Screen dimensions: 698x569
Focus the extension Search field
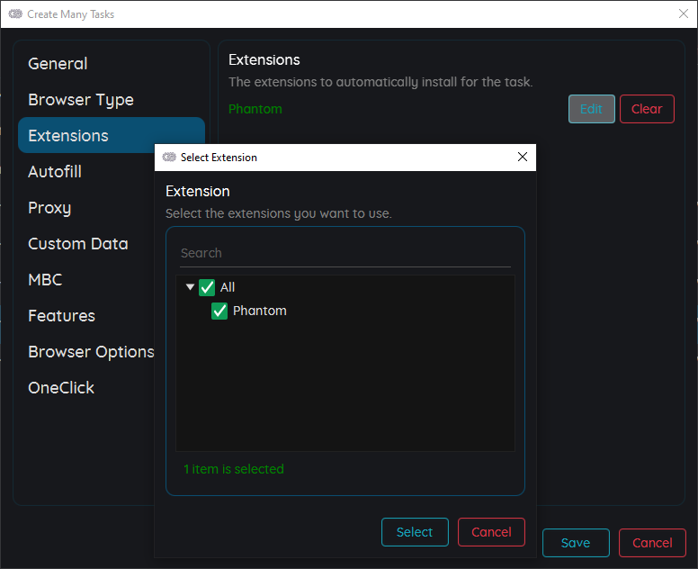tap(345, 253)
